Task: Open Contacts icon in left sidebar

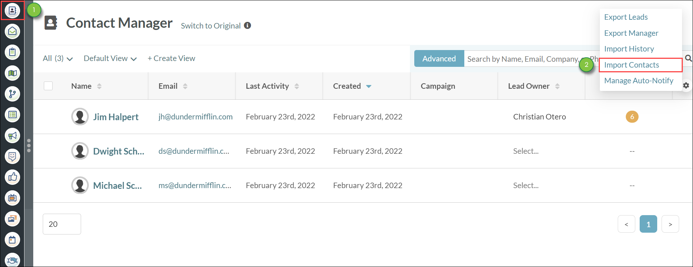Action: pyautogui.click(x=12, y=11)
